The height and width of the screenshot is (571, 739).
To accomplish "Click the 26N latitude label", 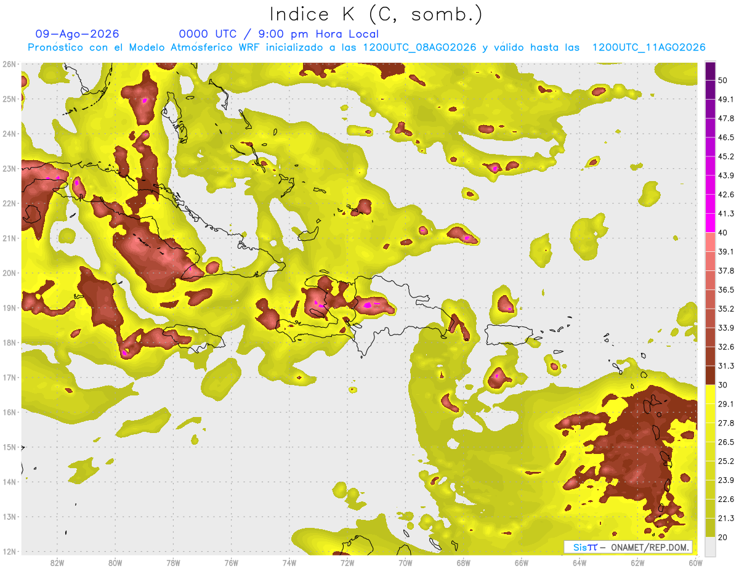I will (9, 64).
